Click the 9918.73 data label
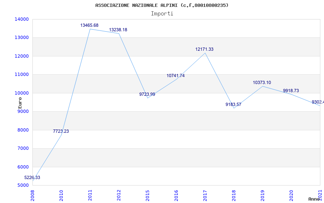This screenshot has width=324, height=203. (291, 91)
